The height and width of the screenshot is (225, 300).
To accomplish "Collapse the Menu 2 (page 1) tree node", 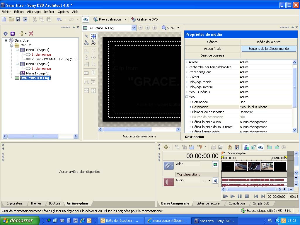I will click(x=17, y=50).
